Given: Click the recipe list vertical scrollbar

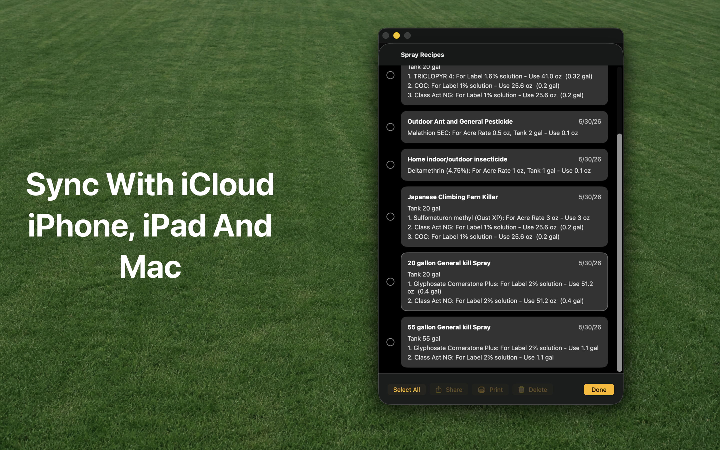Looking at the screenshot, I should pyautogui.click(x=619, y=252).
